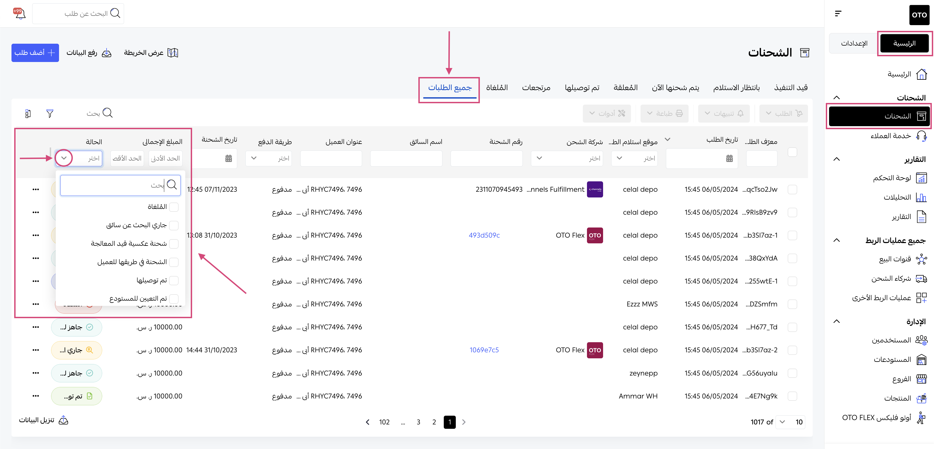
Task: Open the الحالة status dropdown arrow
Action: pyautogui.click(x=64, y=158)
